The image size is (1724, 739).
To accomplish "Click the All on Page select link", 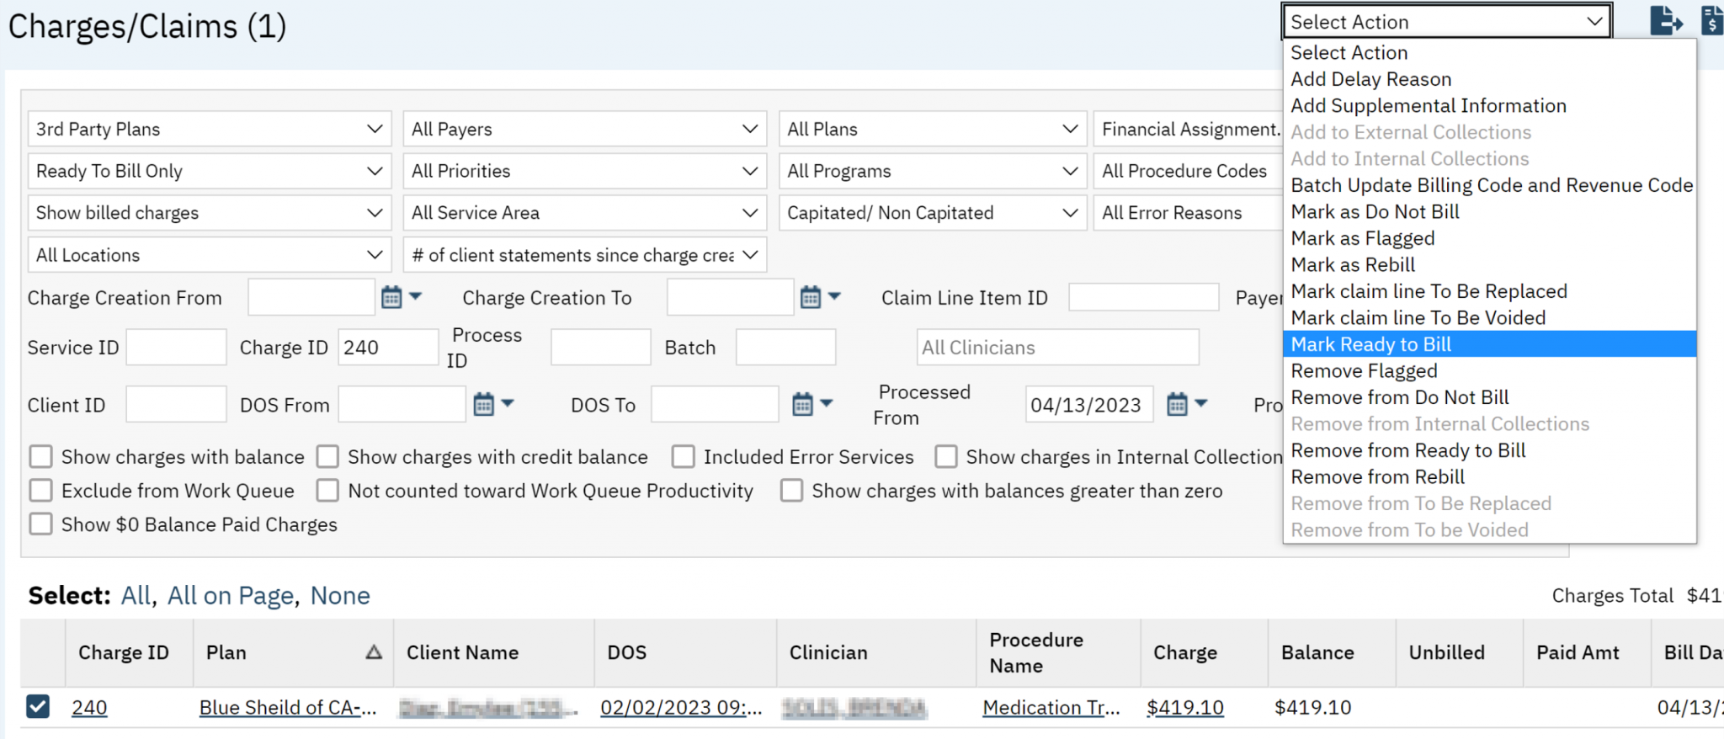I will (x=231, y=595).
